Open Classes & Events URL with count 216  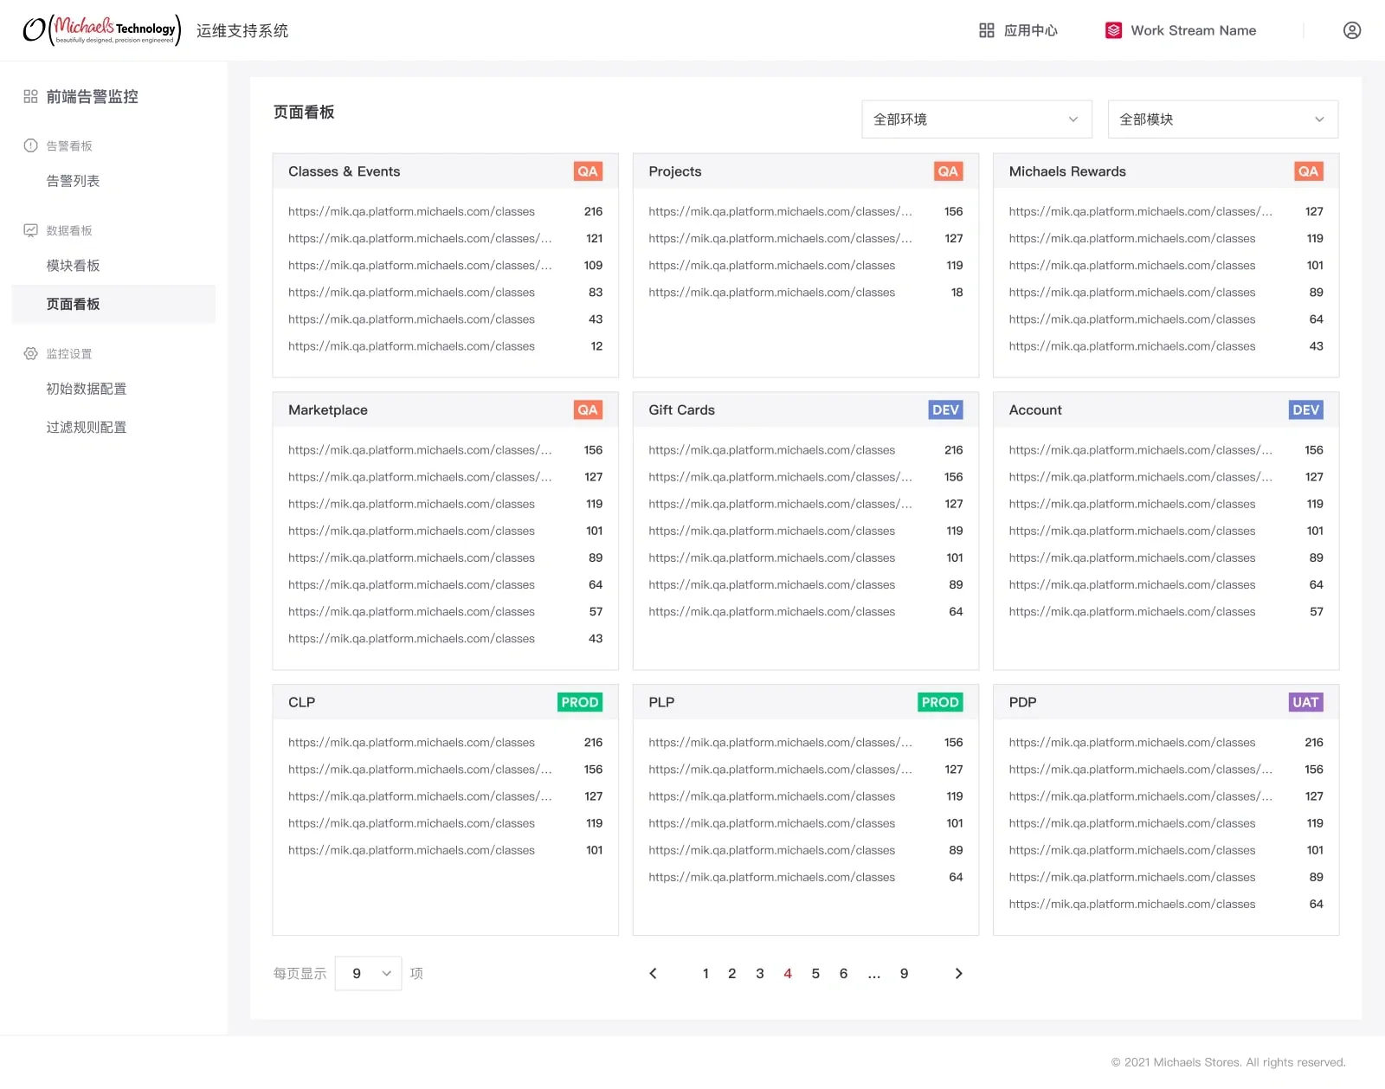point(411,211)
